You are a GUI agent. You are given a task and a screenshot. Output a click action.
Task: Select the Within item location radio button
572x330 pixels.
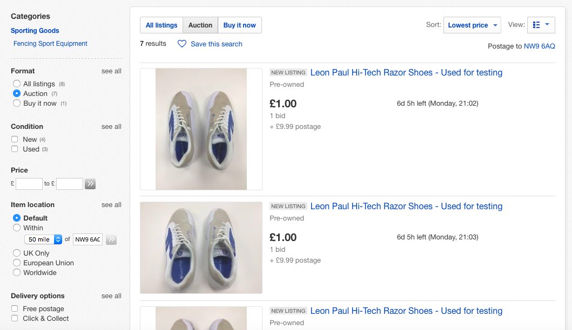coord(16,228)
